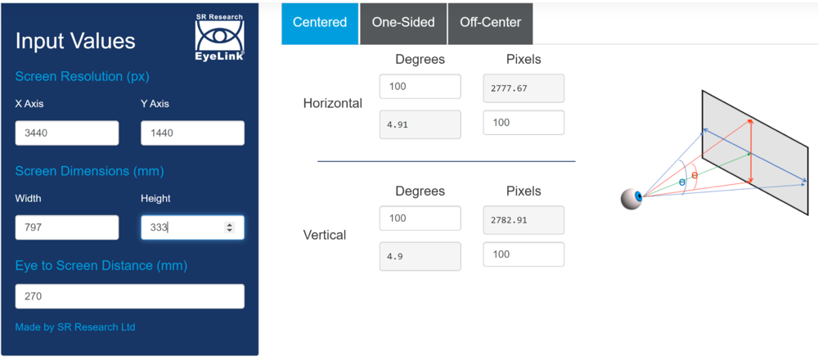Click the Vertical Pixels result showing 2782.91

tap(524, 219)
